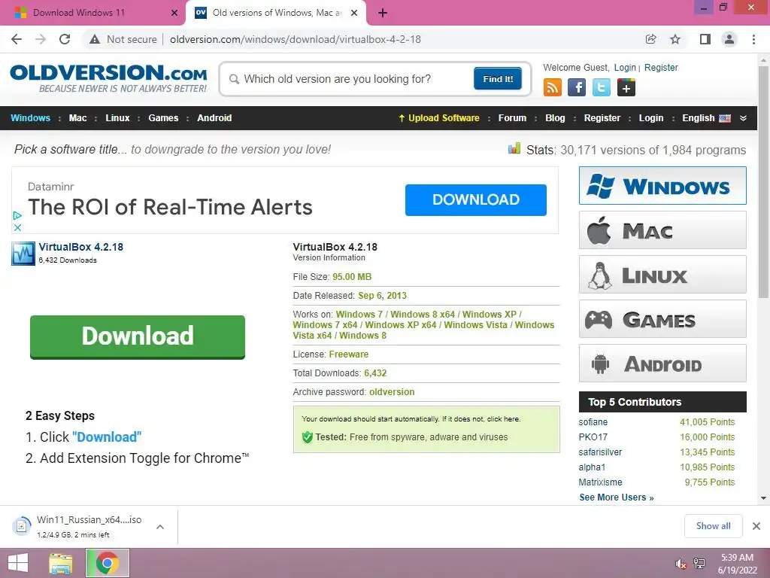Viewport: 770px width, 578px height.
Task: Open the browser side panel icon
Action: pyautogui.click(x=705, y=39)
